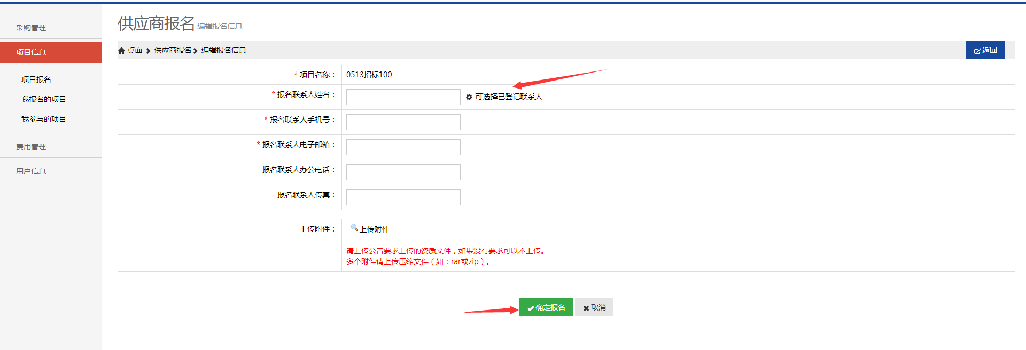Image resolution: width=1026 pixels, height=350 pixels.
Task: Click the 上传附件 upload link
Action: click(x=374, y=229)
